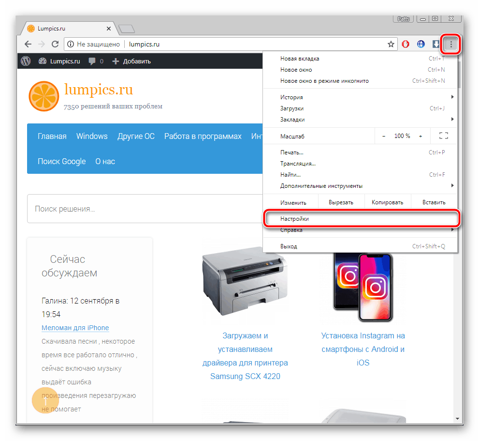Expand the 'Справка' submenu
This screenshot has height=441, width=479.
point(360,230)
